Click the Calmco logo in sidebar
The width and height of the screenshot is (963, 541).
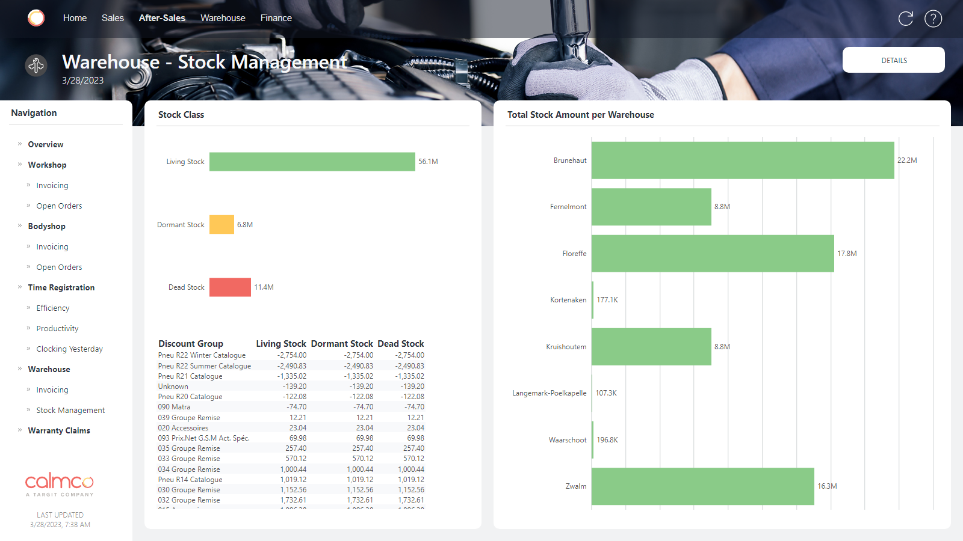coord(60,484)
